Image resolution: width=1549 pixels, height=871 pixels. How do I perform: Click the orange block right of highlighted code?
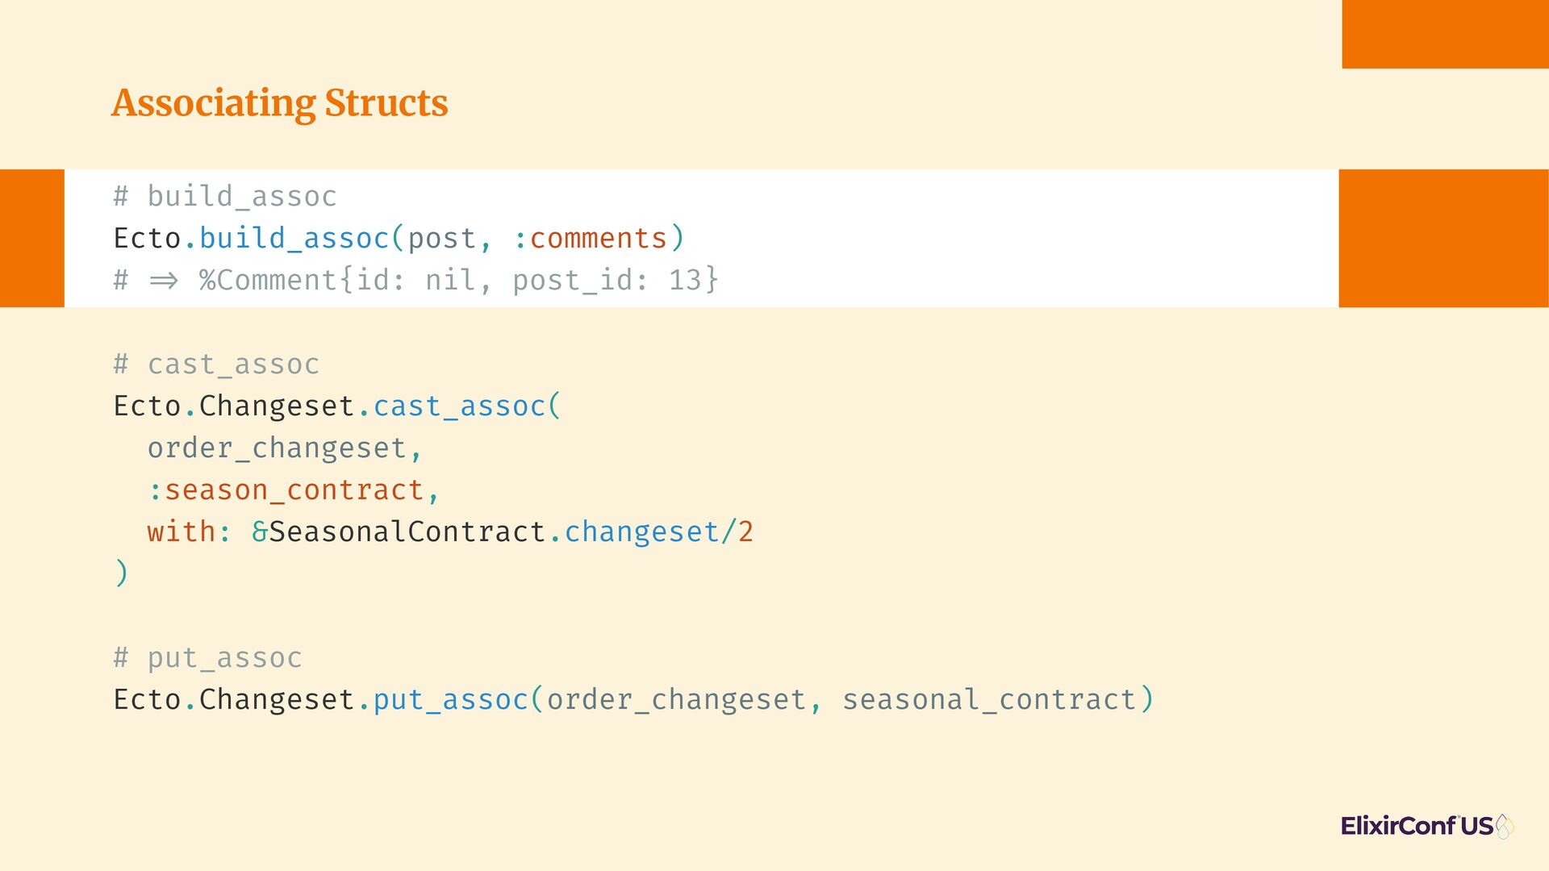[x=1444, y=238]
